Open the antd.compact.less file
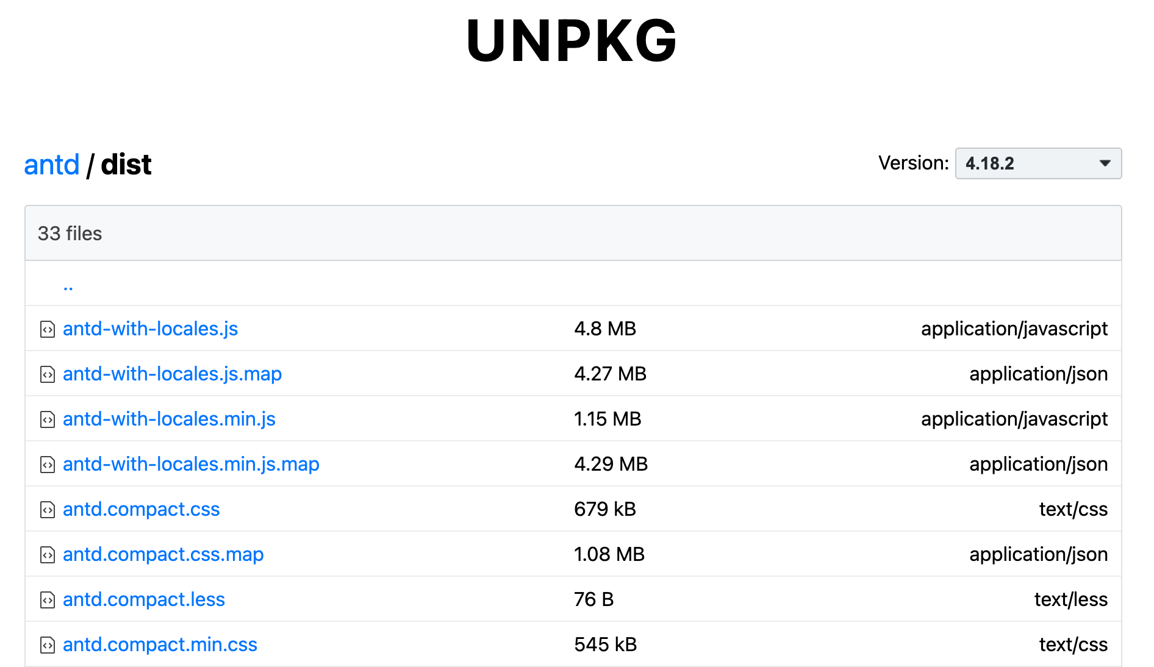Screen dimensions: 1154x667 tap(144, 599)
